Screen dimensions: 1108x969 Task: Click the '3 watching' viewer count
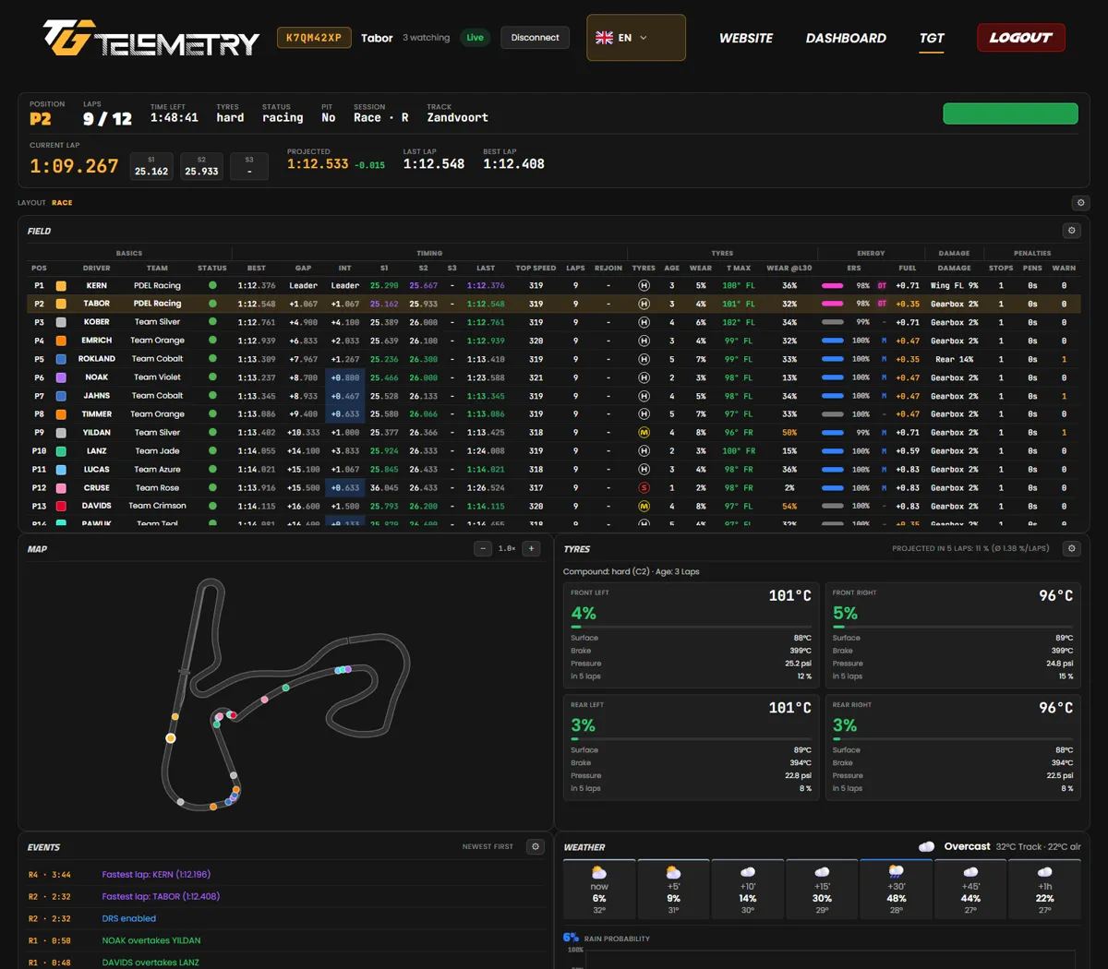(426, 38)
